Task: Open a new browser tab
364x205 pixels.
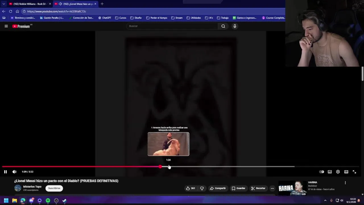Action: [x=102, y=4]
